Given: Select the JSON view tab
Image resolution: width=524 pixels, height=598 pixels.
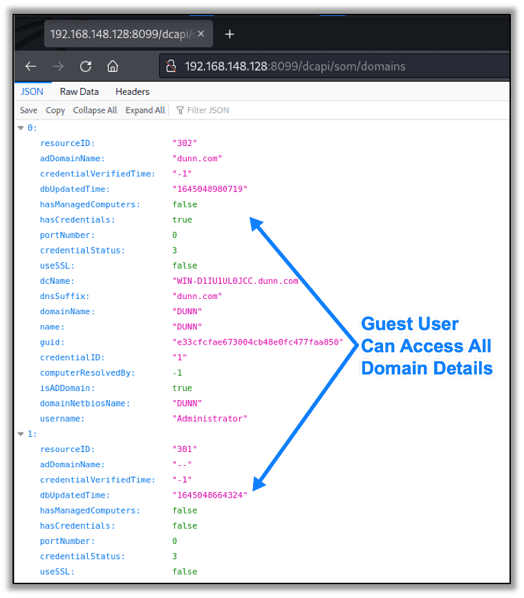Looking at the screenshot, I should tap(32, 91).
